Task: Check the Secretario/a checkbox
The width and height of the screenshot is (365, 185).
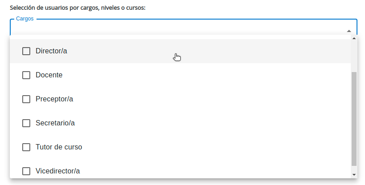Action: pos(26,123)
